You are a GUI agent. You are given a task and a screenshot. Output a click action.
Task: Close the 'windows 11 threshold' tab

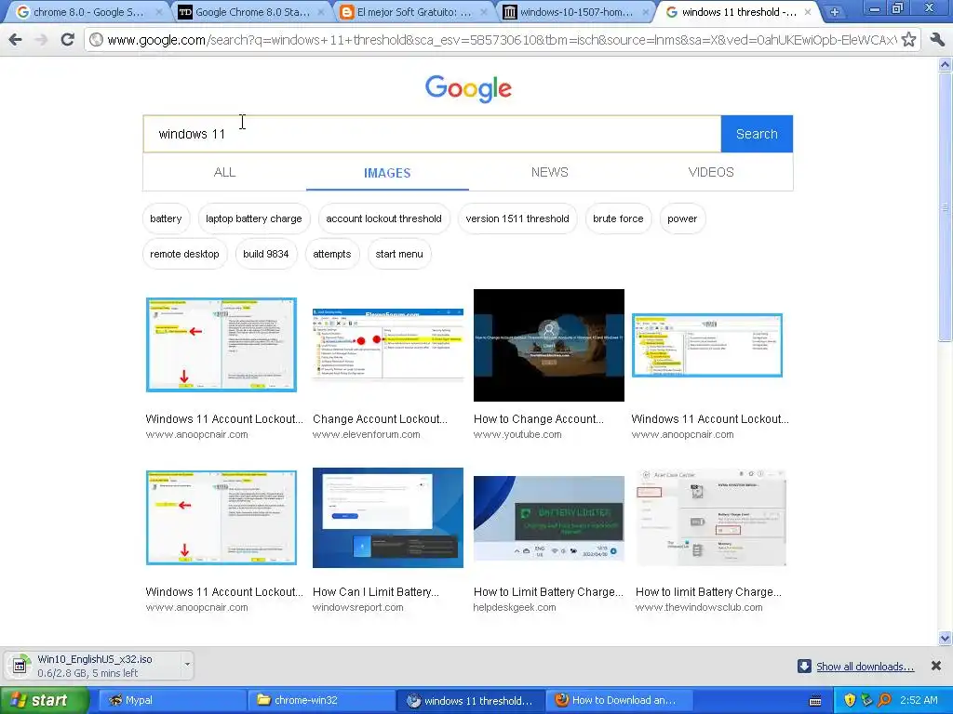(808, 12)
